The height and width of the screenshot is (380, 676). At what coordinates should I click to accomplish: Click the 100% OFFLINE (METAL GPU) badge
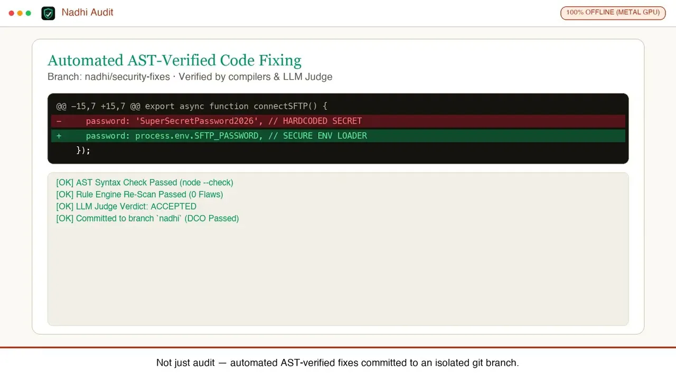pyautogui.click(x=613, y=13)
